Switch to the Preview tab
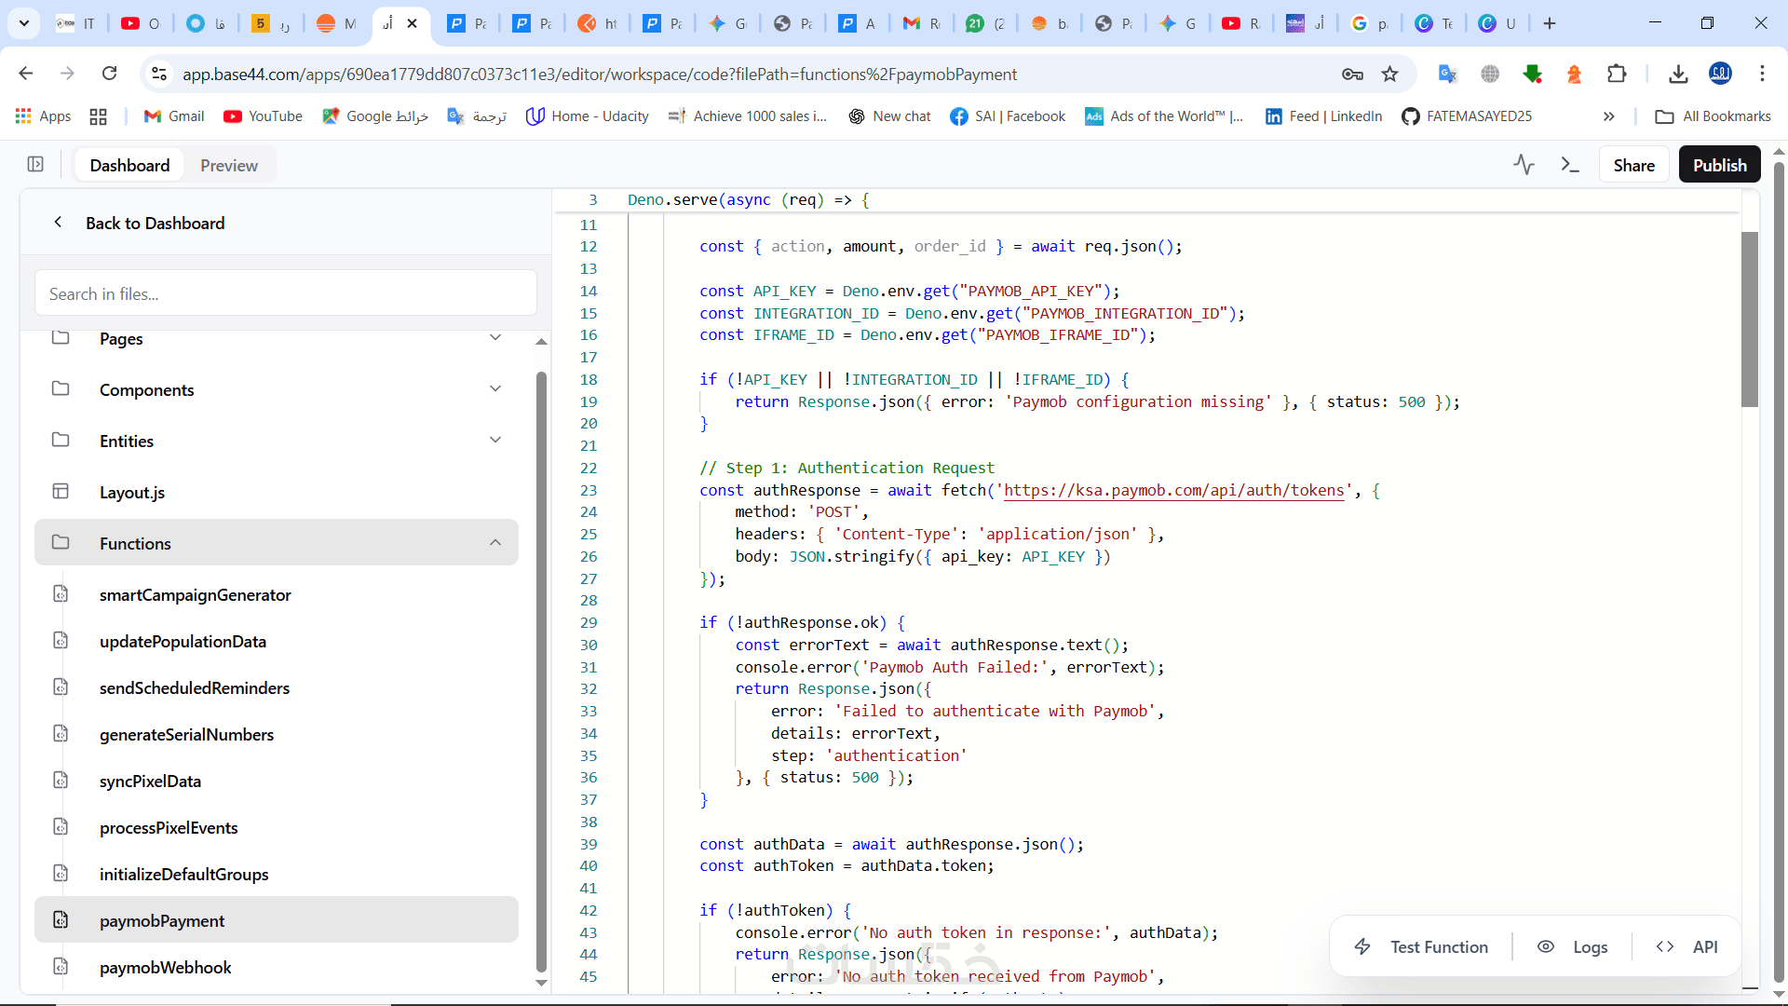 coord(229,165)
